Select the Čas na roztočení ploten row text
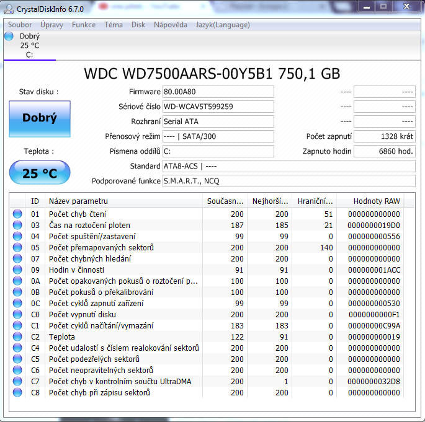The image size is (425, 422). point(89,225)
